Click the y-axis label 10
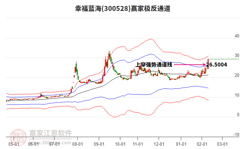 click(237, 95)
